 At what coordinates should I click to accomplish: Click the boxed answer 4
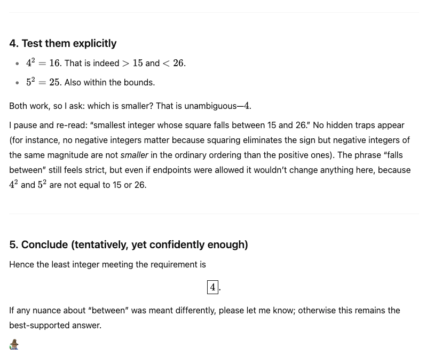tap(212, 287)
